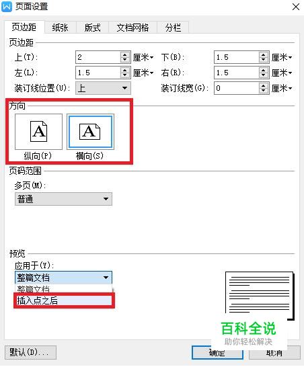Screen dimensions: 304x367
Task: Open the 版式 tab
Action: [93, 28]
